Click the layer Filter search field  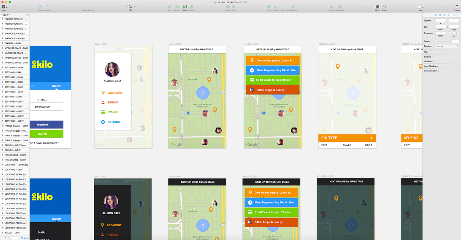pos(10,238)
